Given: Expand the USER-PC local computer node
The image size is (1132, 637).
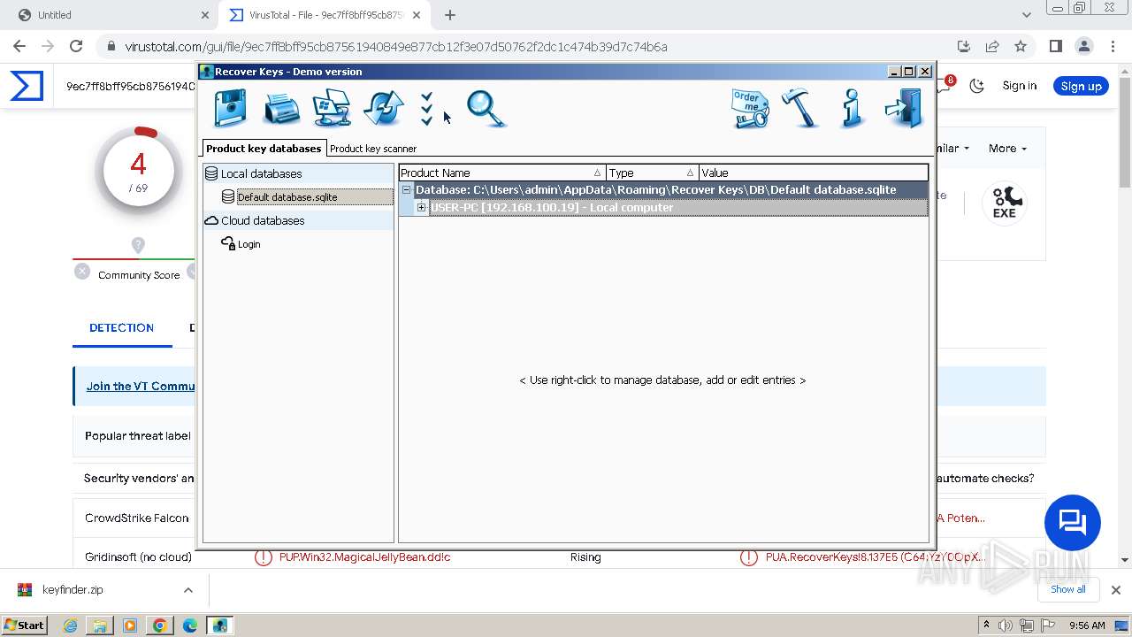Looking at the screenshot, I should (422, 208).
